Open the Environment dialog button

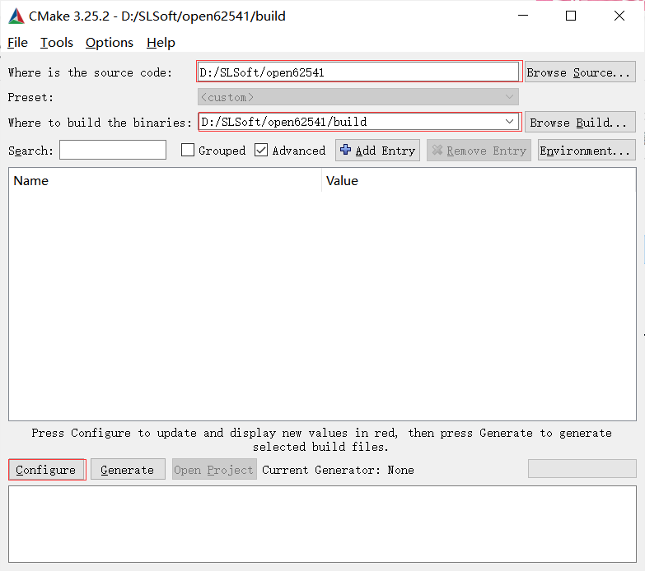[x=587, y=151]
